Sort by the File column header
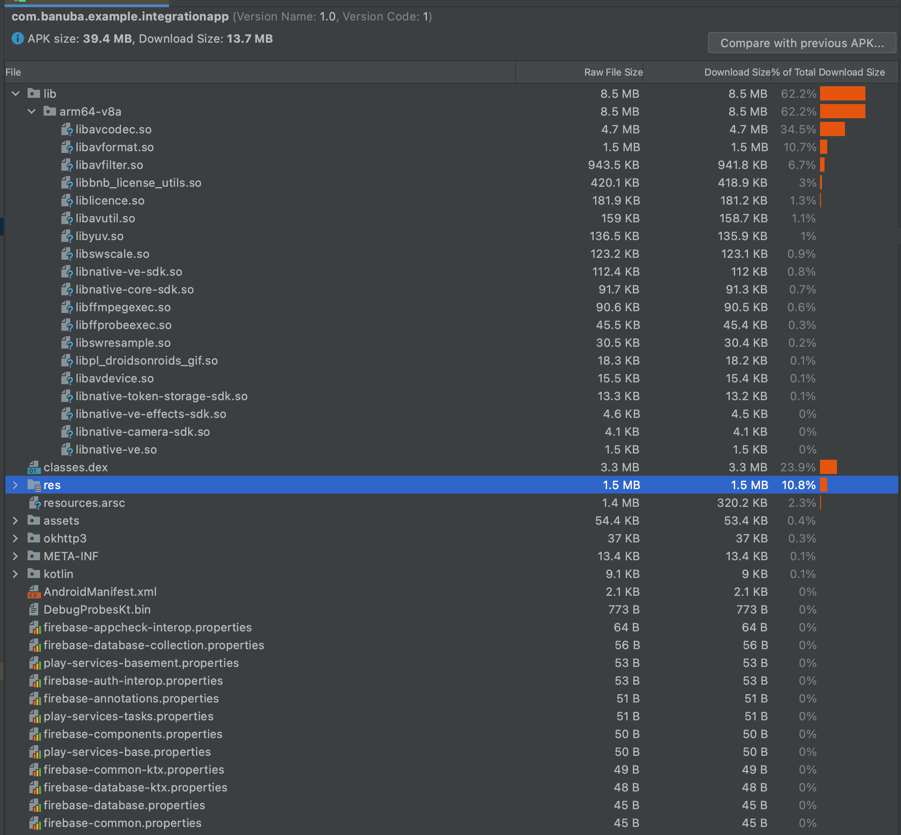901x835 pixels. pos(260,72)
